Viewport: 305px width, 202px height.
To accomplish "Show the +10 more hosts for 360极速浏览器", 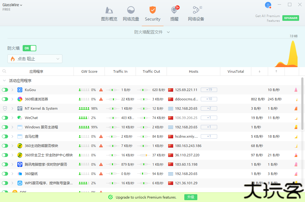I will (x=209, y=99).
